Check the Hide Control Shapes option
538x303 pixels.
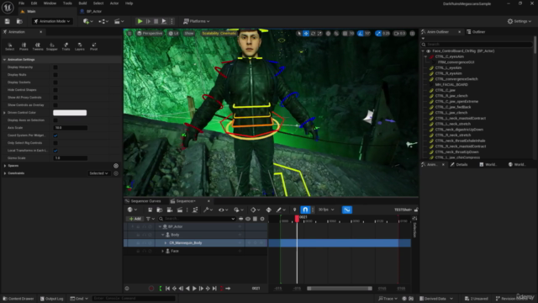[x=55, y=90]
